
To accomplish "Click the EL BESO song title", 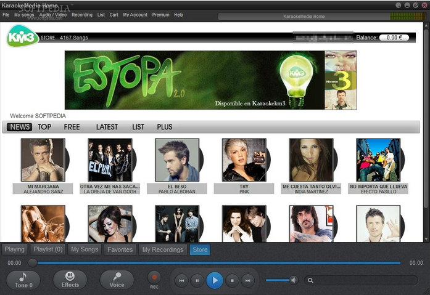I will pos(177,187).
